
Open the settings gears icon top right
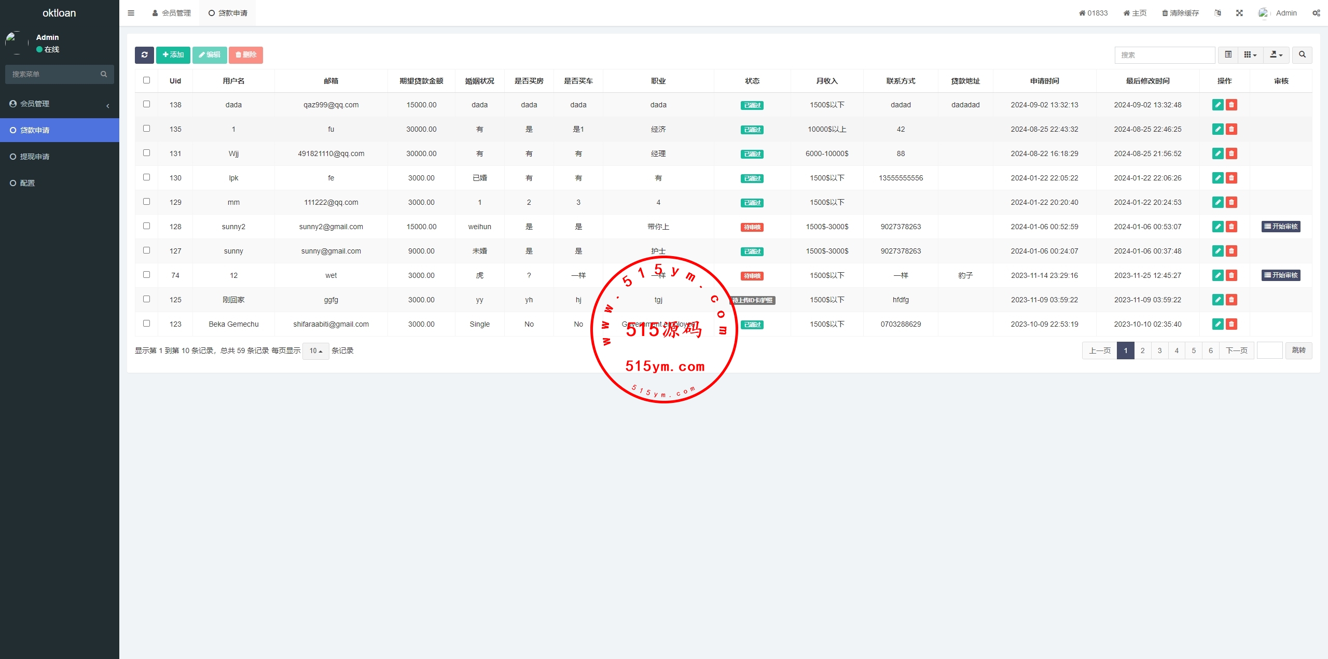1316,13
